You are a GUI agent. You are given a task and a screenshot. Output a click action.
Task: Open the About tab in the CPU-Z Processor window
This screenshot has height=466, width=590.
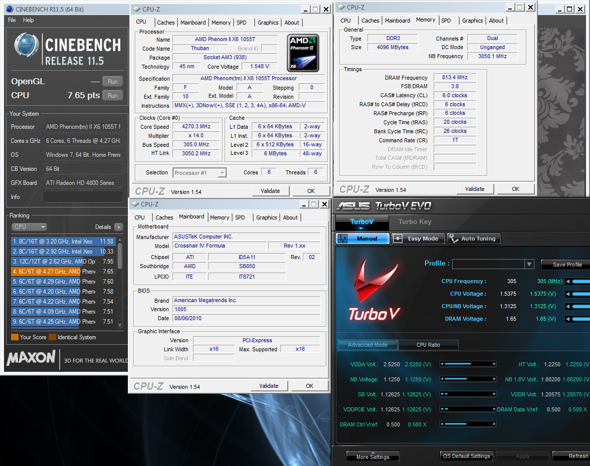point(292,23)
